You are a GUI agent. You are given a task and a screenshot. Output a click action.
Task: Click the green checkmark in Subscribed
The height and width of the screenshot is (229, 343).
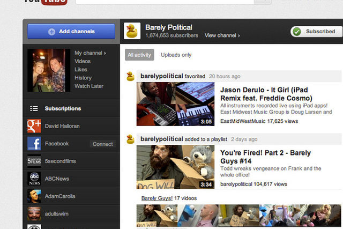tap(297, 32)
